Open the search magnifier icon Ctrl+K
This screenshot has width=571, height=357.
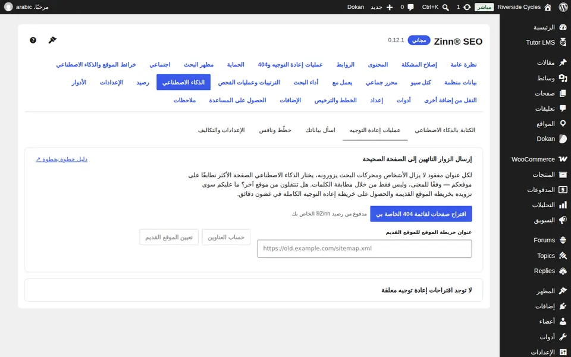[x=445, y=7]
